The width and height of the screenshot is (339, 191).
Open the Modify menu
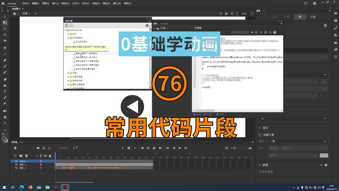[x=66, y=3]
